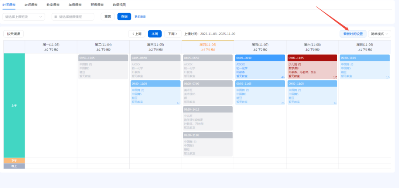Expand the 简单模式 view mode dropdown

(379, 34)
